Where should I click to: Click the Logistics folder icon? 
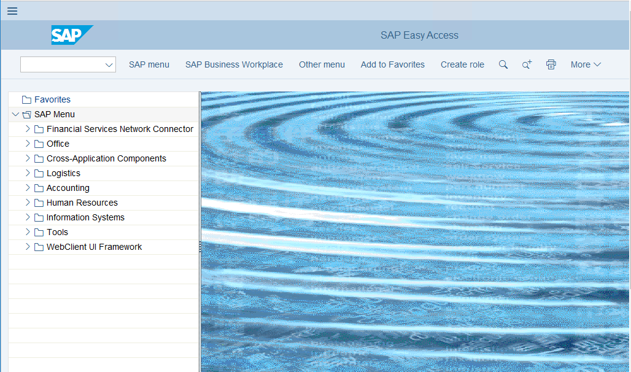(39, 173)
